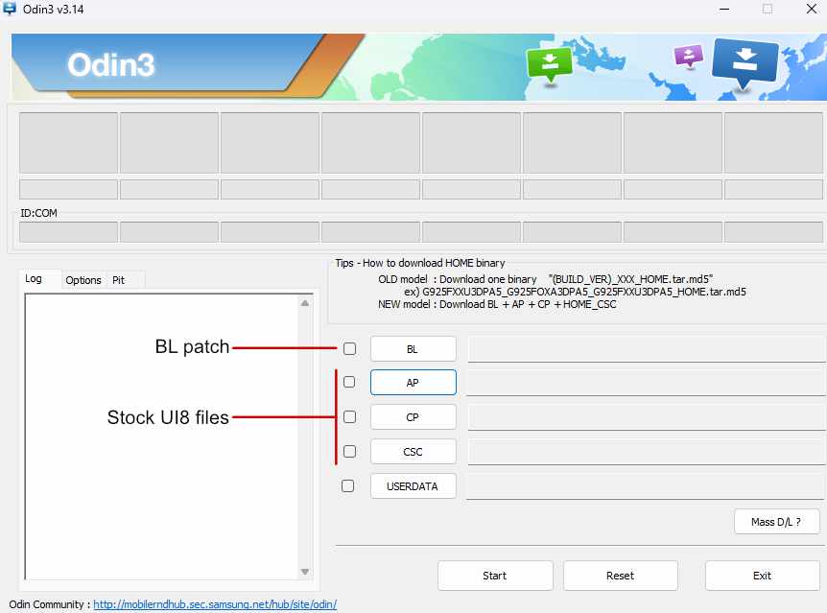The image size is (827, 613).
Task: Enable the BL checkbox
Action: (349, 348)
